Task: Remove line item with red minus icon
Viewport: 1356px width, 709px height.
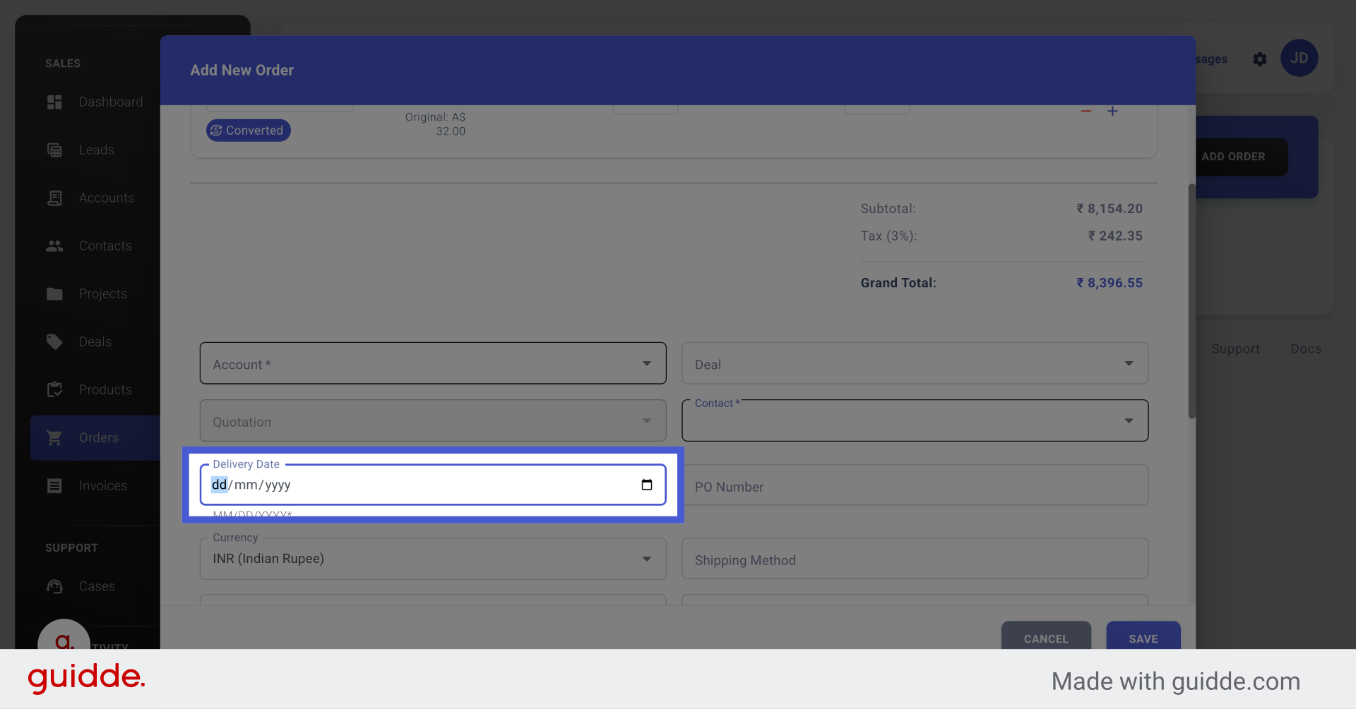Action: (1086, 111)
